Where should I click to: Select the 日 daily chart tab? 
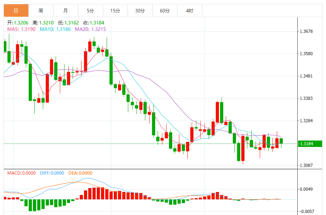[16, 11]
